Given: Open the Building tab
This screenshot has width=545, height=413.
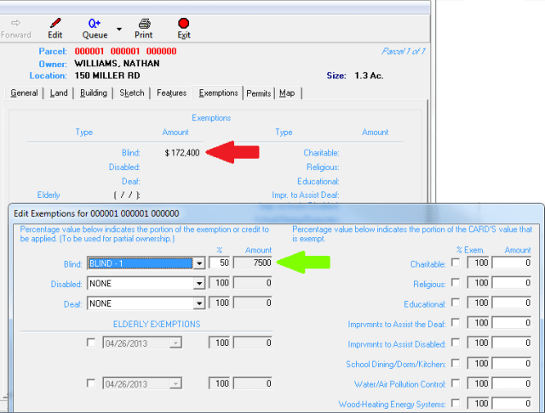Looking at the screenshot, I should 94,93.
